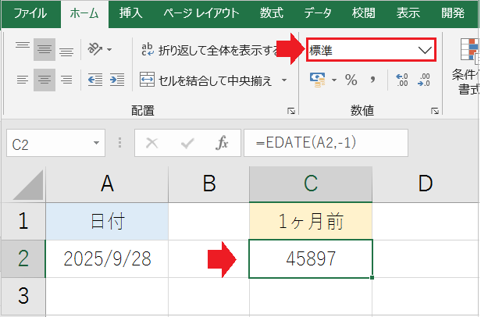481x317 pixels.
Task: Open the データ ribbon tab
Action: click(x=318, y=13)
